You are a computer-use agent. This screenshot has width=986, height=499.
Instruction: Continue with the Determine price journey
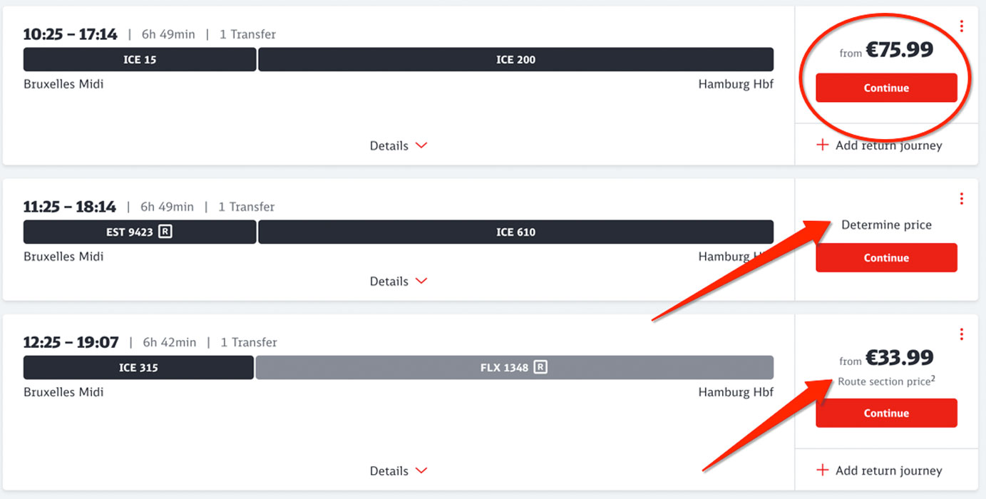pos(886,258)
